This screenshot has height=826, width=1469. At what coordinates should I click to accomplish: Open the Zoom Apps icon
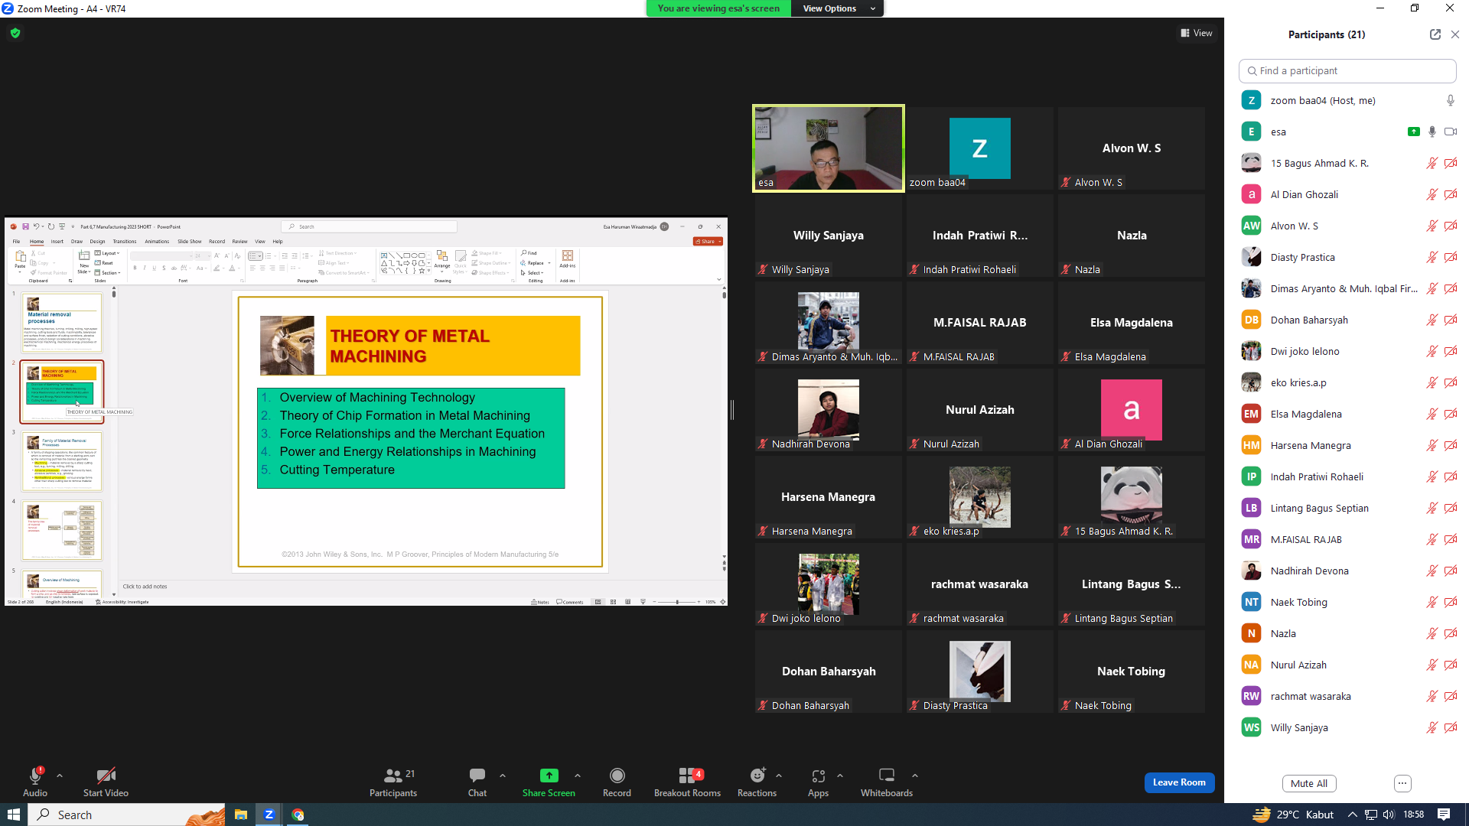pos(818,776)
